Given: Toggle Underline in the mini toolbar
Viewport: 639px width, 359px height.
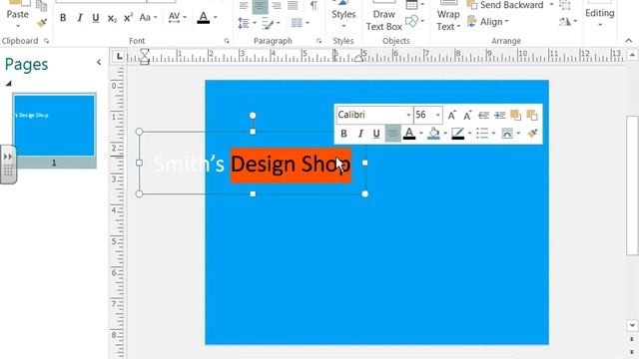Looking at the screenshot, I should [x=376, y=134].
